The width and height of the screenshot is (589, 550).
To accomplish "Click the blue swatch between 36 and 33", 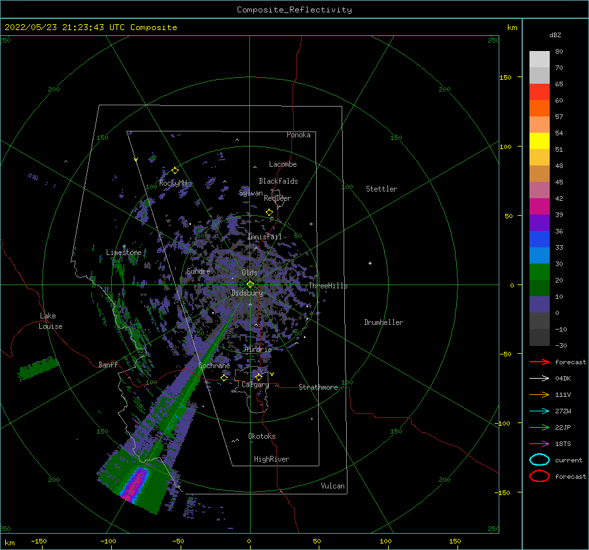I will (539, 239).
